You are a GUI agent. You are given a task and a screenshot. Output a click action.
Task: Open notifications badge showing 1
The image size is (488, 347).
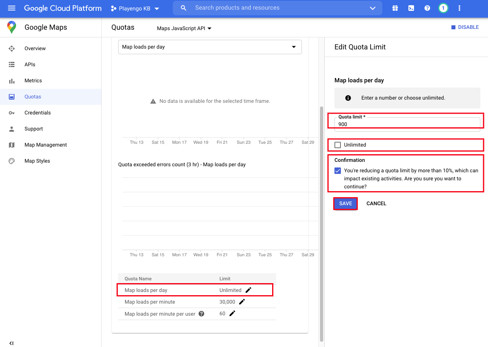point(443,8)
